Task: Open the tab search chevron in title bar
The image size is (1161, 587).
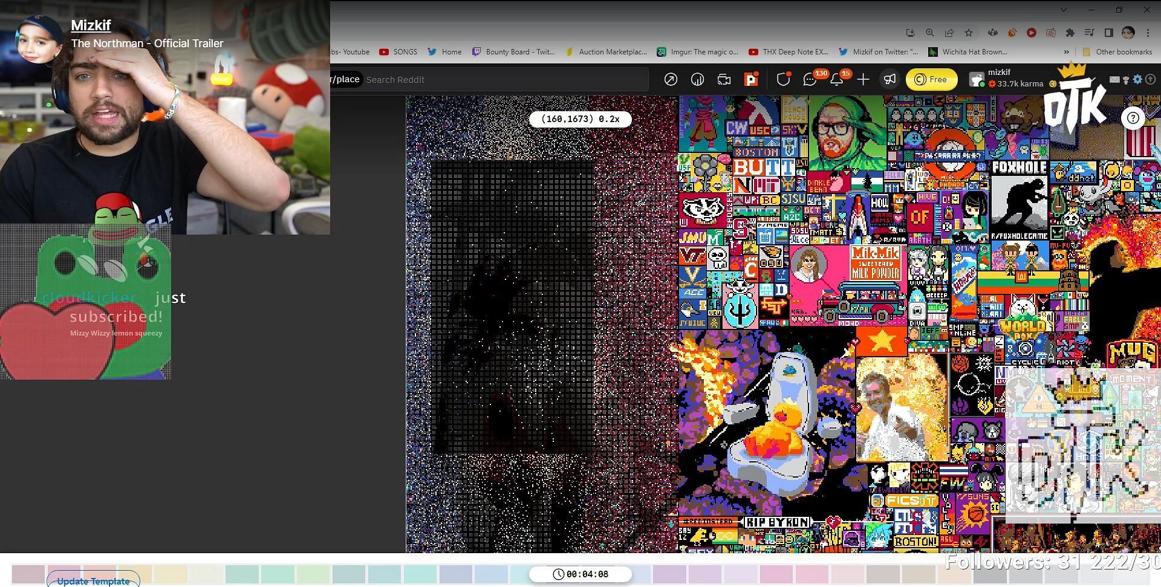Action: pyautogui.click(x=1064, y=10)
